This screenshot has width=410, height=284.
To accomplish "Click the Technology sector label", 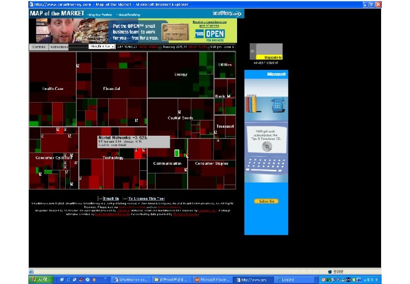I will (112, 158).
